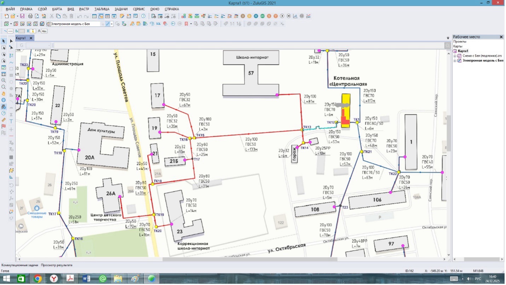Select the Zoom In magnifier tool
This screenshot has width=506, height=285.
coord(4,81)
